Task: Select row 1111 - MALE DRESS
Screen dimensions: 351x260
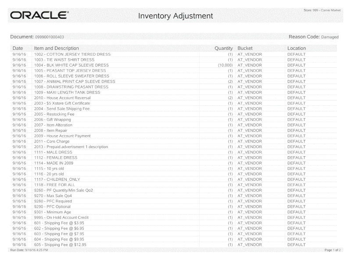Action: click(x=173, y=152)
